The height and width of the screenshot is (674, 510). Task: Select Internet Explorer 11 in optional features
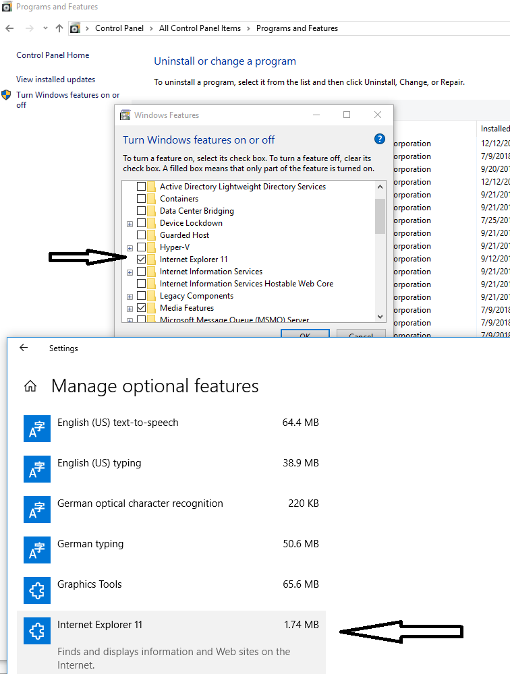(171, 642)
